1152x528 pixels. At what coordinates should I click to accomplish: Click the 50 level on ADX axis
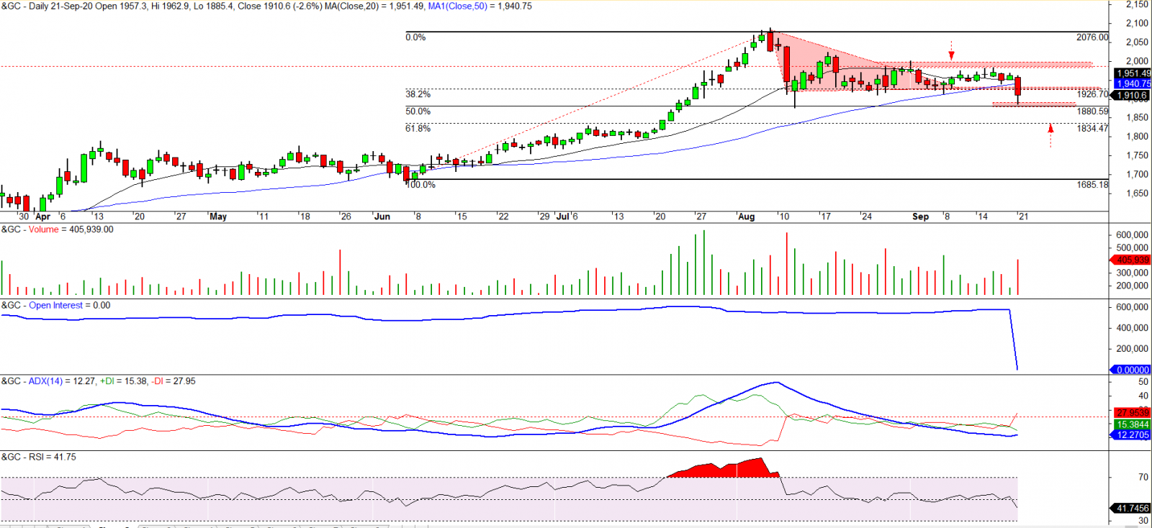(1143, 382)
